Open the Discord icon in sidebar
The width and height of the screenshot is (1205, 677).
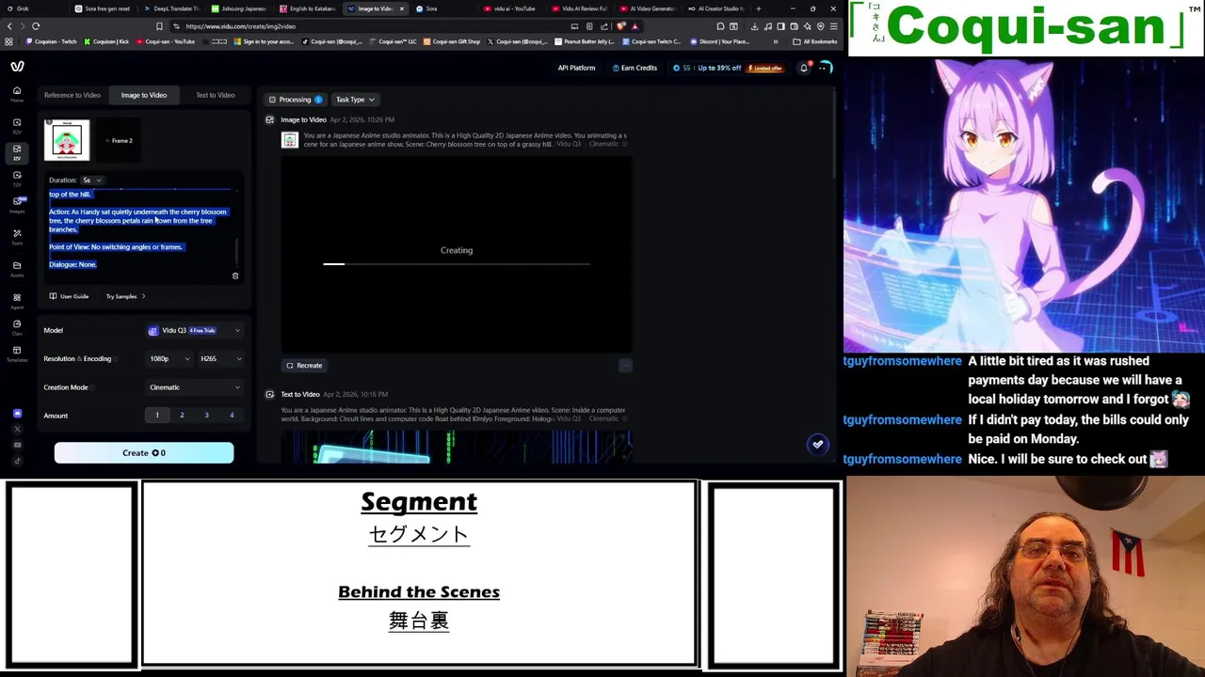pyautogui.click(x=17, y=414)
